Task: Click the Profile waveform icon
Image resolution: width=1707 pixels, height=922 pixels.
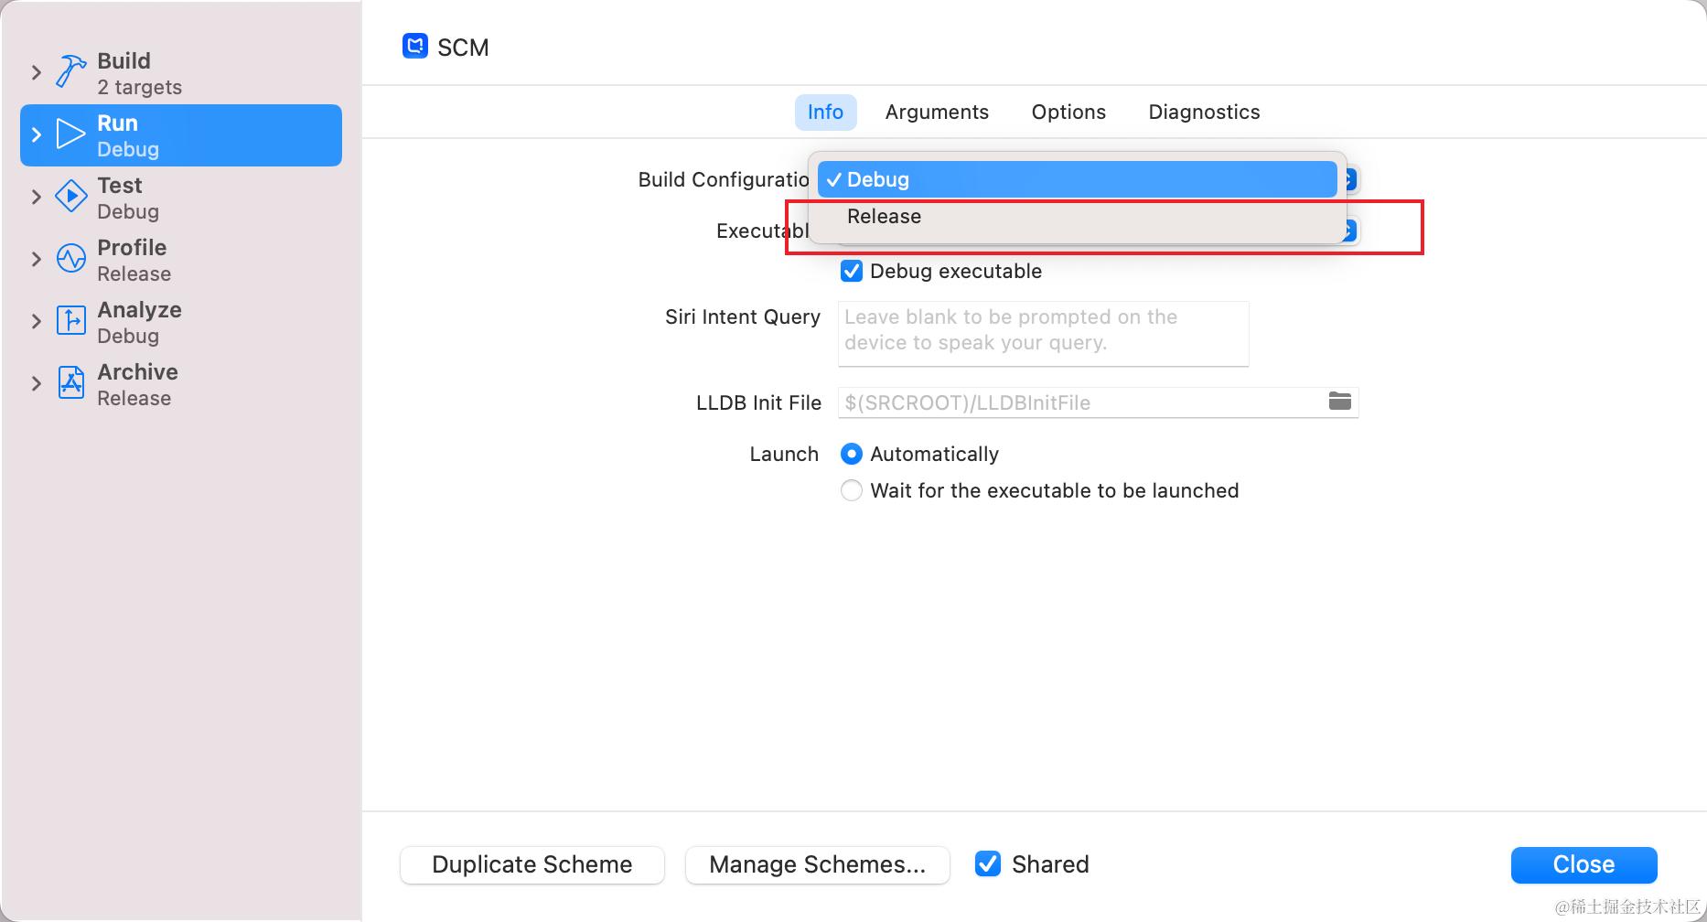Action: pyautogui.click(x=70, y=259)
